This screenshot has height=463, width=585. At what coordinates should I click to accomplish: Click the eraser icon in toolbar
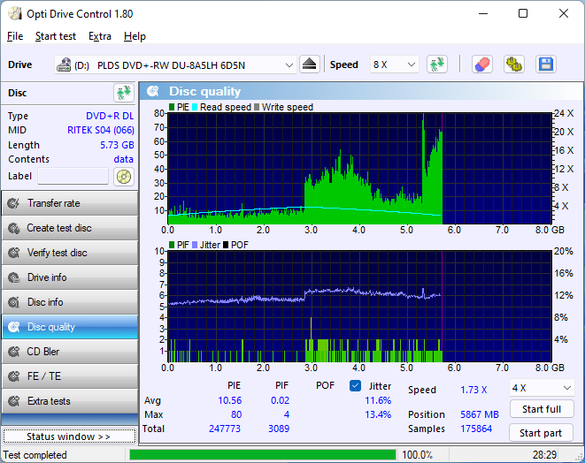481,65
